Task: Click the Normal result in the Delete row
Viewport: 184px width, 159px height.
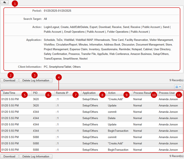Action: point(137,118)
